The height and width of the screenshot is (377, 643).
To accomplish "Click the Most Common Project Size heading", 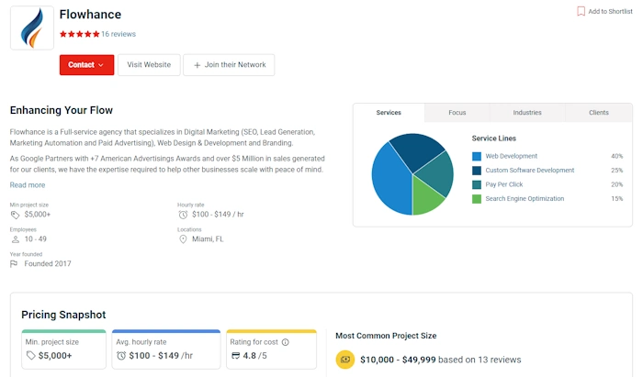I will (x=386, y=336).
